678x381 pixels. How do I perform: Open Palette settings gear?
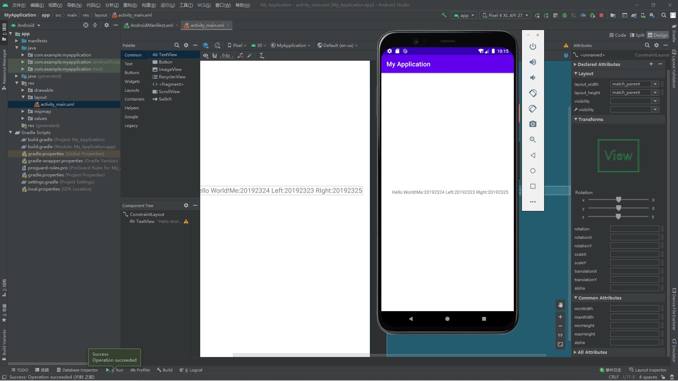pos(186,45)
